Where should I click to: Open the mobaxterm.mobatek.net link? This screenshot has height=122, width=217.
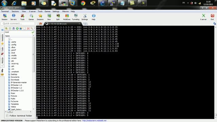click(x=94, y=121)
